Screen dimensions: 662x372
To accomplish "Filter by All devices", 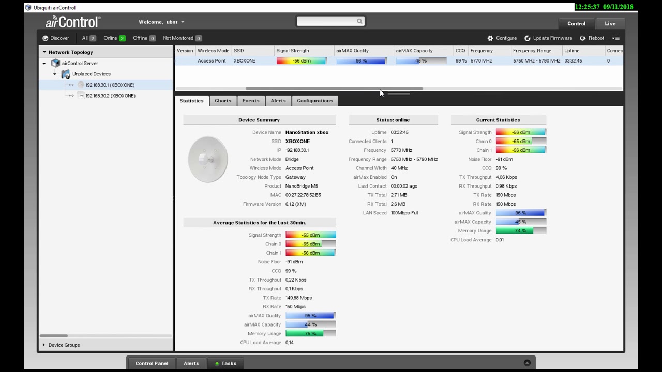I will [89, 38].
